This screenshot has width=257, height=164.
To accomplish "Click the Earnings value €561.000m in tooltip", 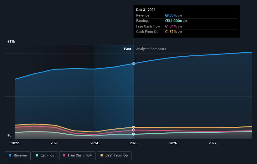I will click(173, 21).
